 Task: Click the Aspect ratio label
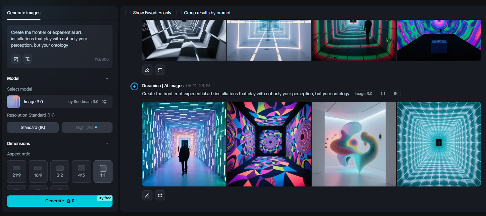(x=19, y=154)
